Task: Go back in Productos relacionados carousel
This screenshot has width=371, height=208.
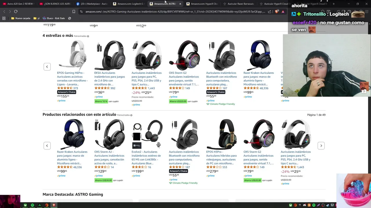Action: tap(47, 146)
